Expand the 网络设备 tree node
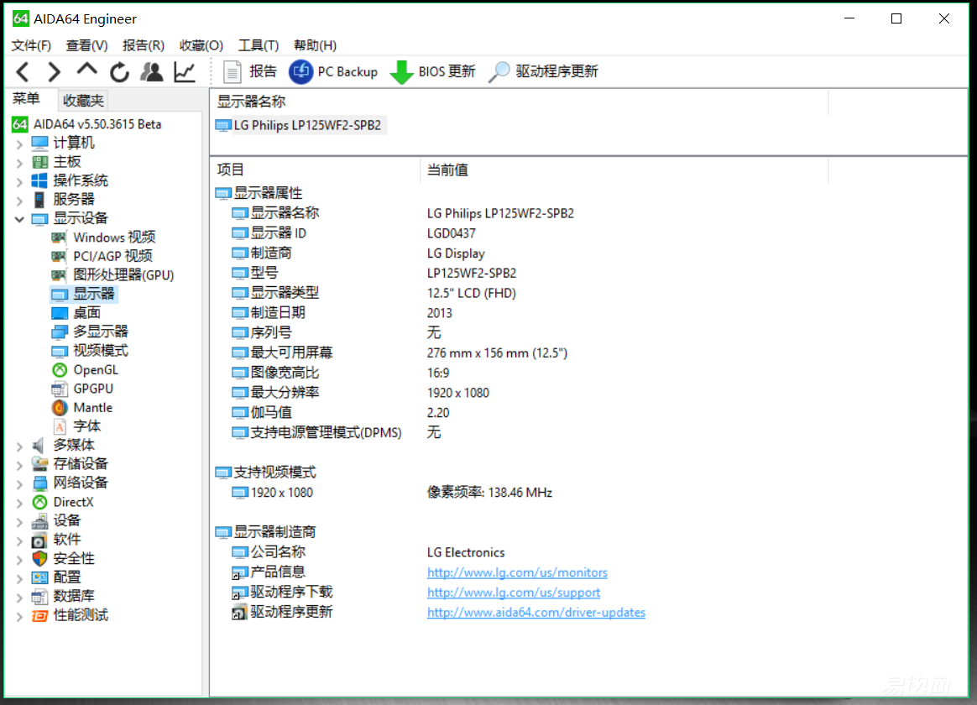The height and width of the screenshot is (705, 977). pos(19,483)
